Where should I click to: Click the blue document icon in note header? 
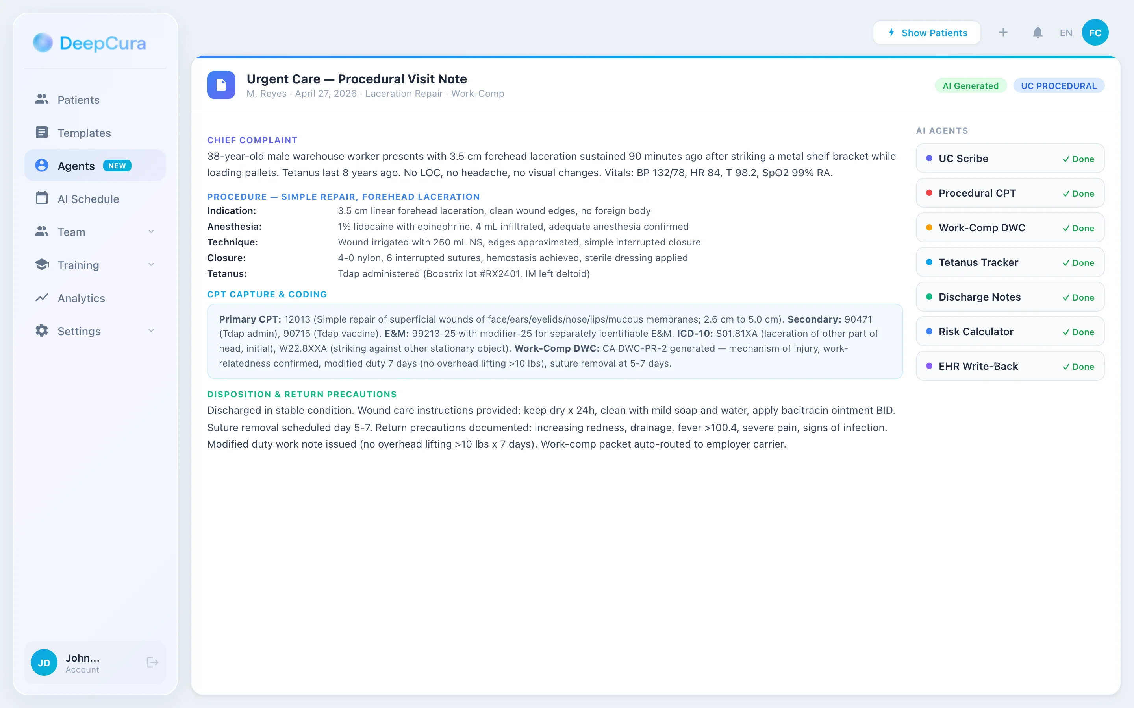click(221, 85)
